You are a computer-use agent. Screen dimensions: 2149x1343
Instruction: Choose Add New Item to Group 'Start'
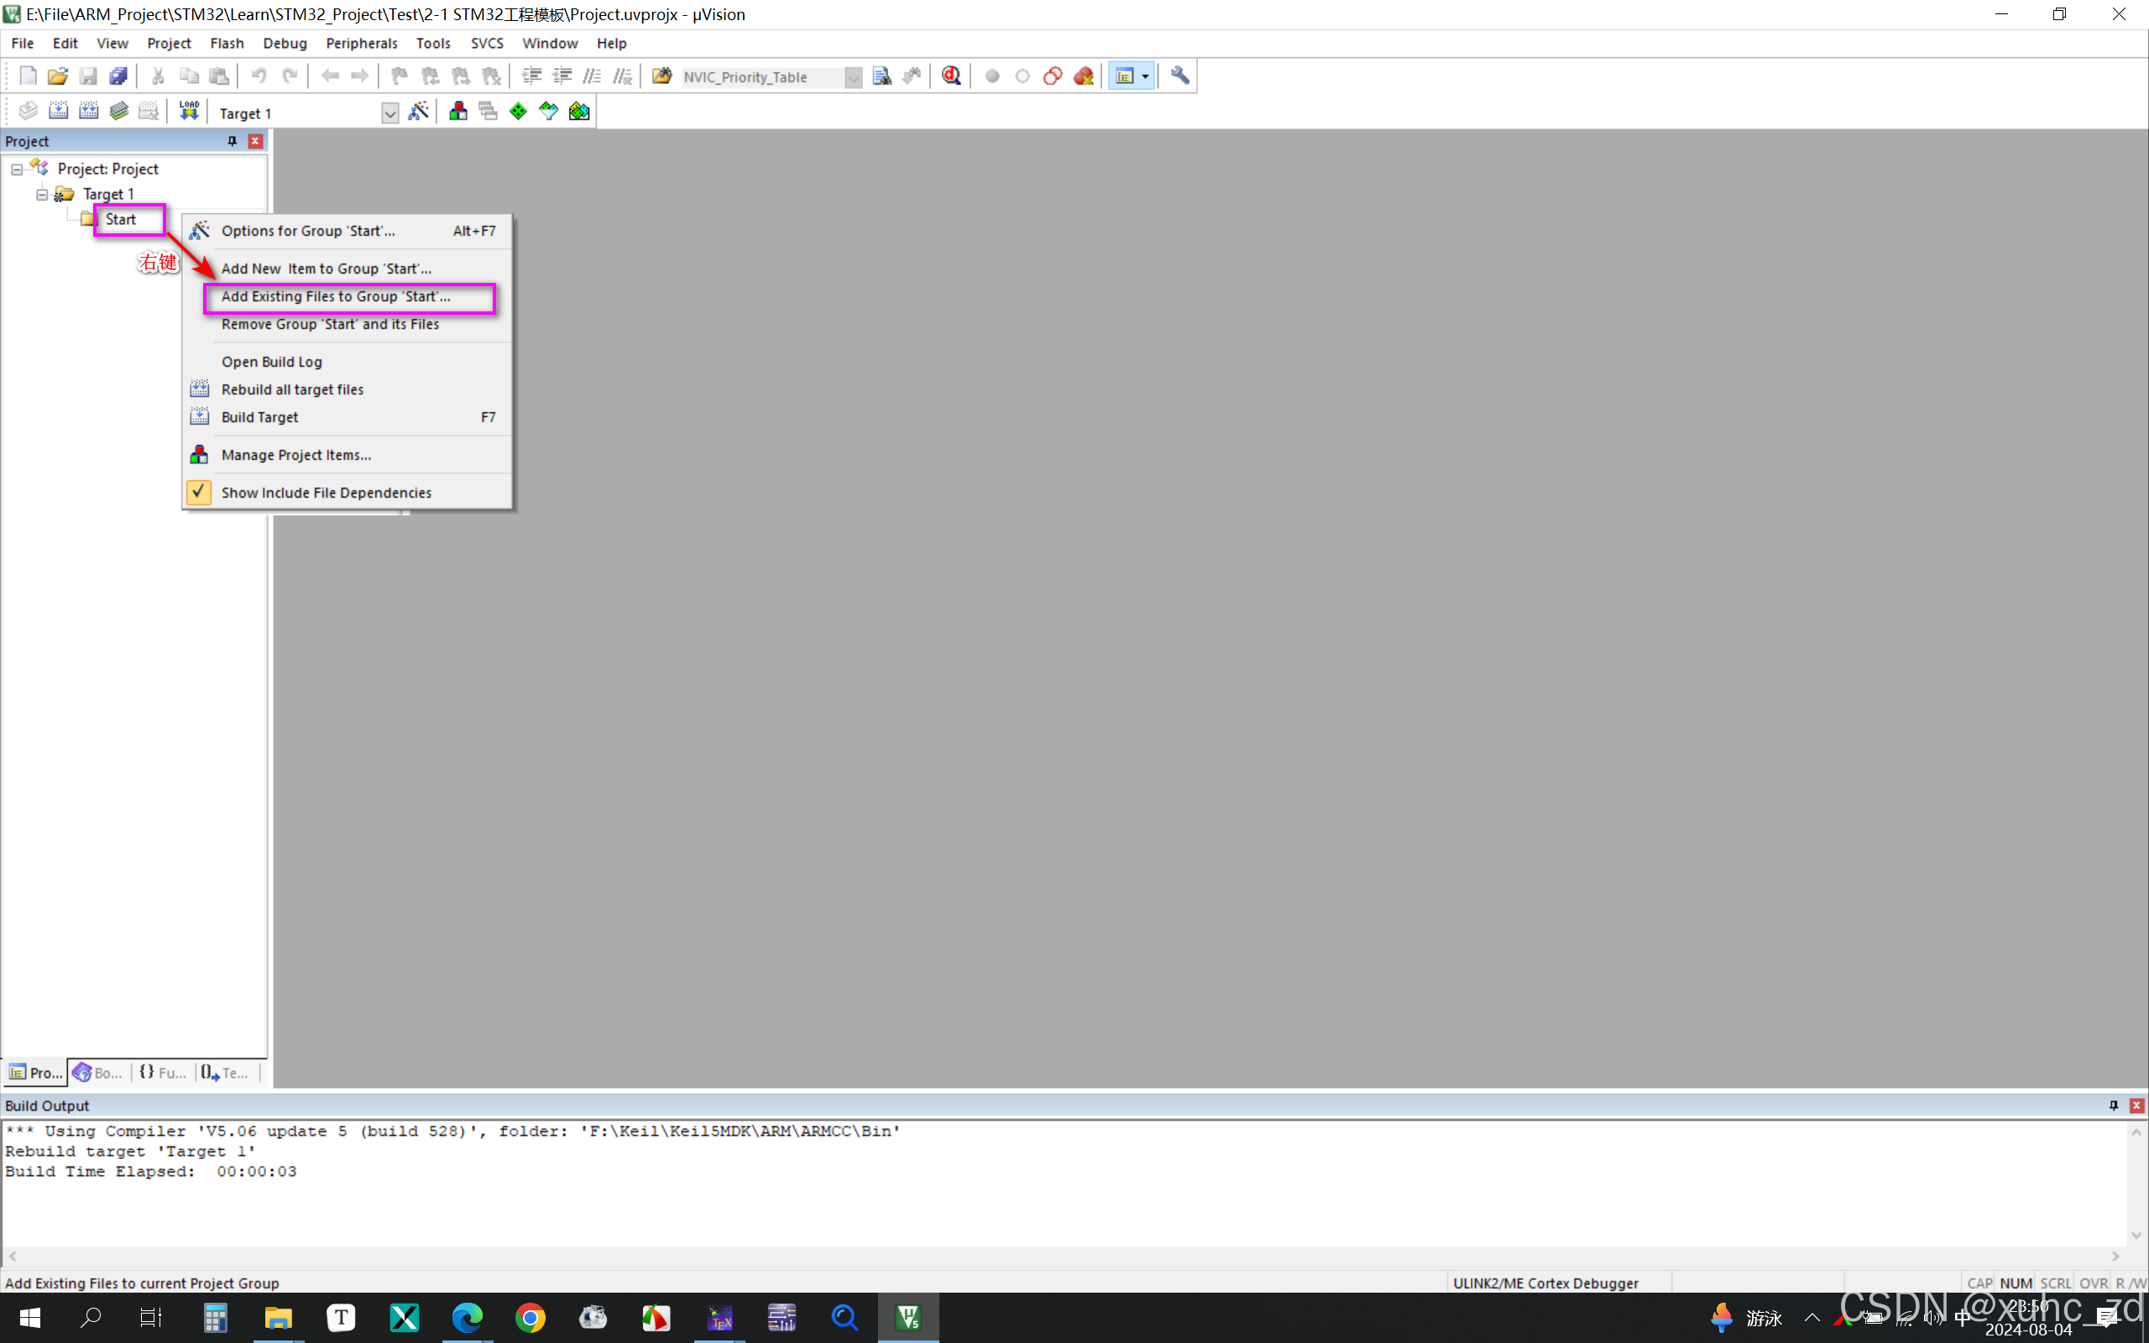[x=348, y=269]
